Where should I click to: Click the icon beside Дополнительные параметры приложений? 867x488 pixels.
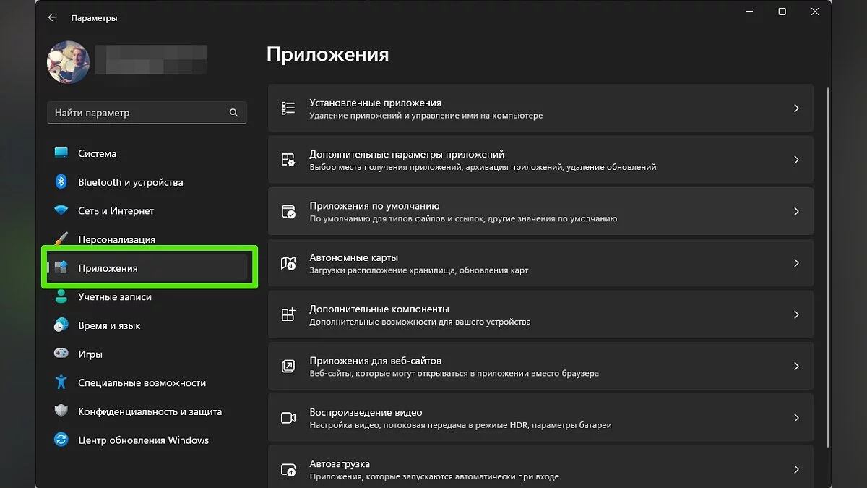[288, 160]
